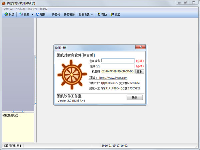Open the www.lhssc.com website link
The height and width of the screenshot is (150, 200).
[113, 78]
